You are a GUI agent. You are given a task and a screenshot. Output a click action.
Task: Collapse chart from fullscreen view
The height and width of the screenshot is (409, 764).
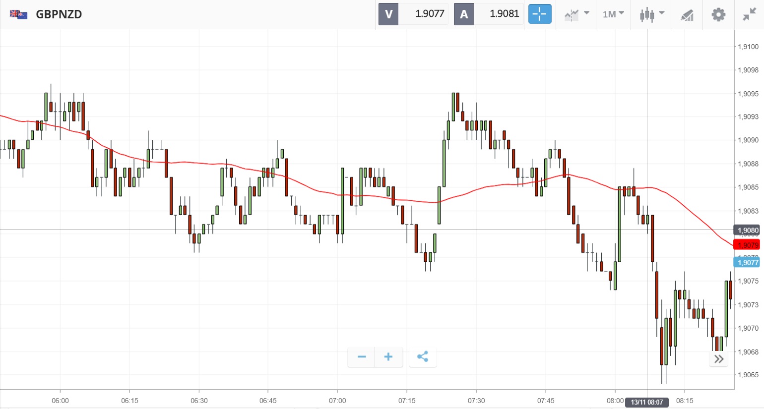(749, 14)
